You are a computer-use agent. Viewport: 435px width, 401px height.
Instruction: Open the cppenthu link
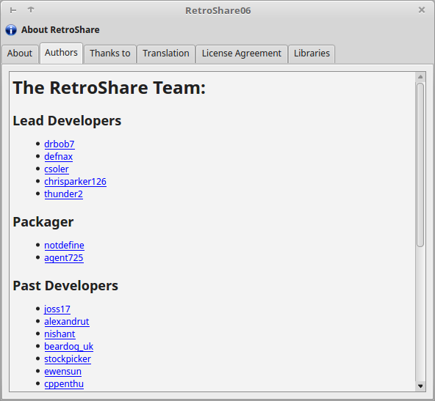pyautogui.click(x=64, y=384)
